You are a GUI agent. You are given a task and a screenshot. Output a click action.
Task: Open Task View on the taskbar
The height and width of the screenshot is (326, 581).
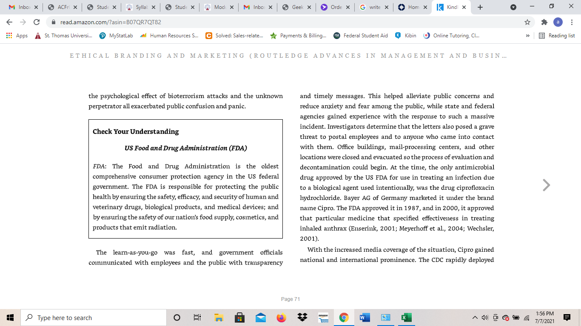197,318
